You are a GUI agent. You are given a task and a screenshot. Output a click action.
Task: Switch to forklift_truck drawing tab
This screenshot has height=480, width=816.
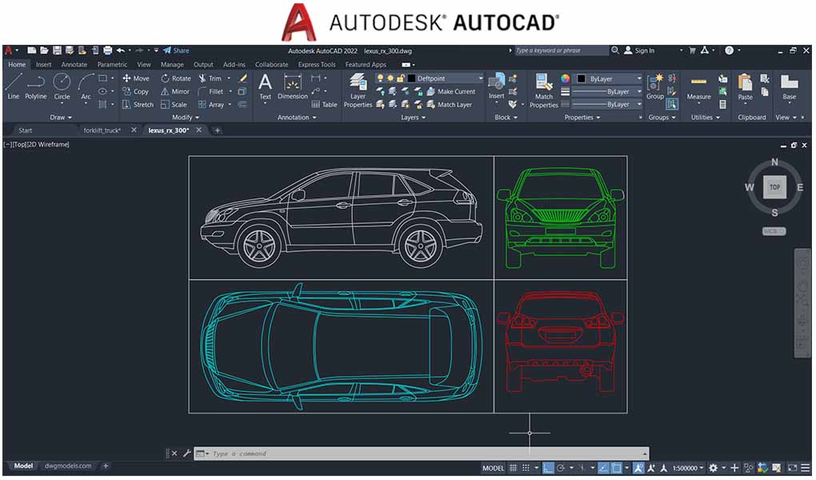[102, 130]
